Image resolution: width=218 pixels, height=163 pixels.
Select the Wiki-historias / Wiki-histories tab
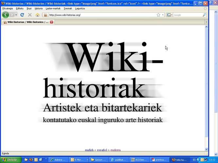[x=28, y=22]
